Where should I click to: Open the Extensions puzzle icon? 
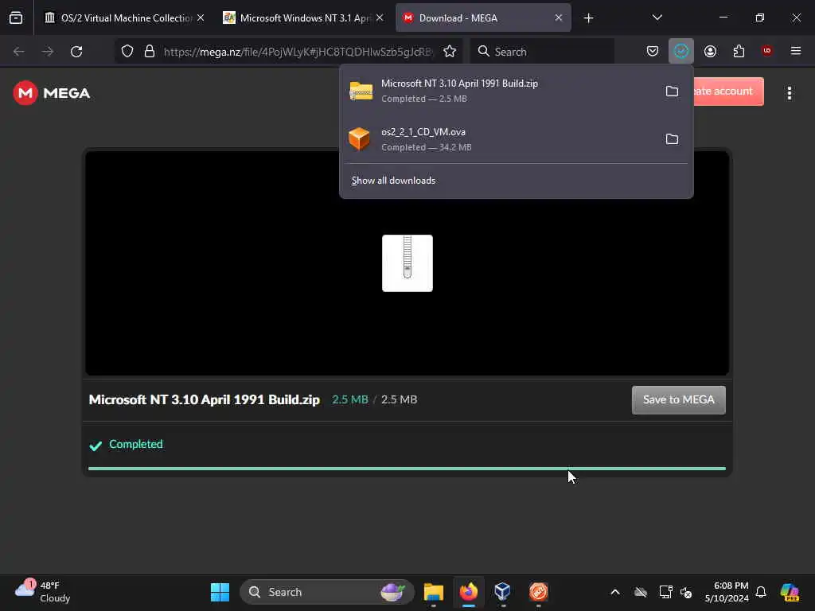(x=739, y=51)
